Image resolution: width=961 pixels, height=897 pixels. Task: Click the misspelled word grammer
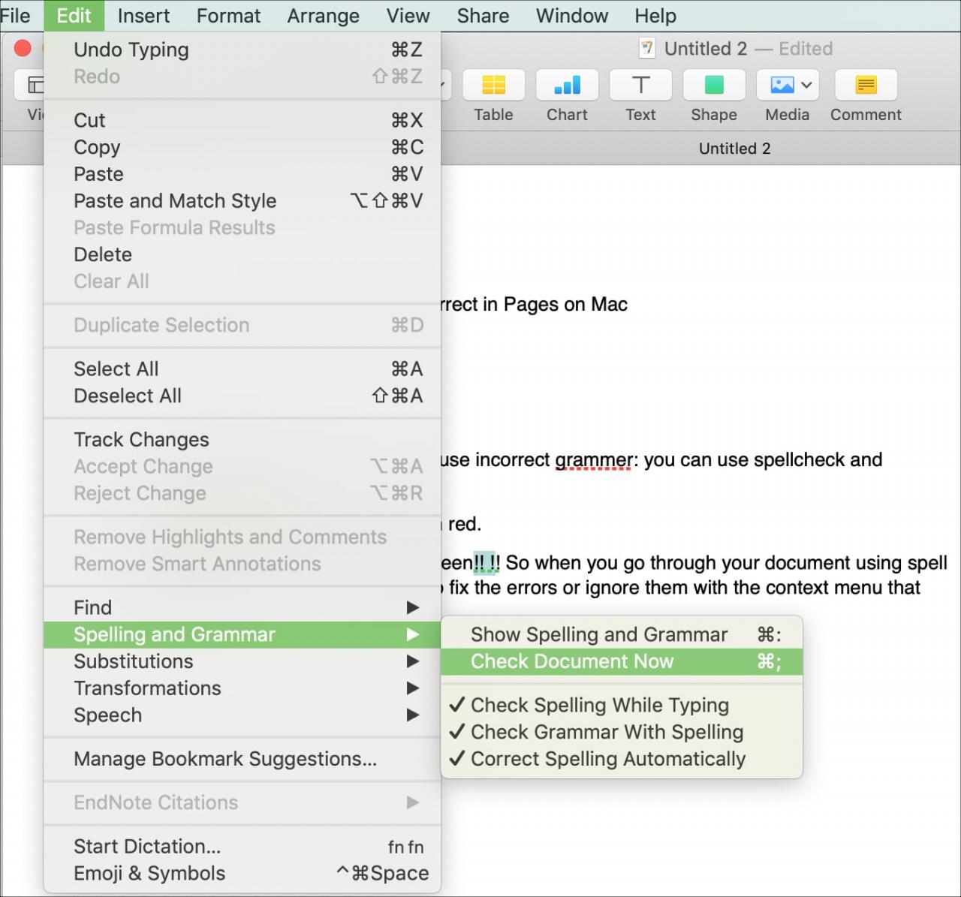click(x=593, y=460)
